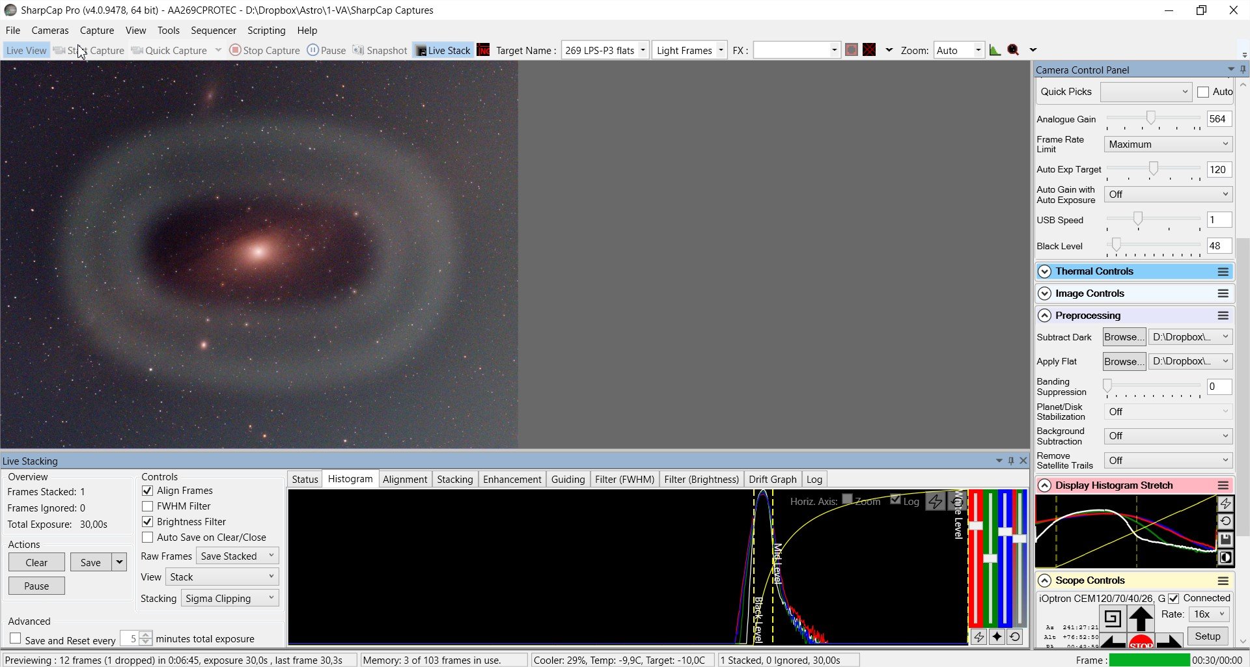This screenshot has height=667, width=1250.
Task: Open the Sequencer menu
Action: click(214, 31)
